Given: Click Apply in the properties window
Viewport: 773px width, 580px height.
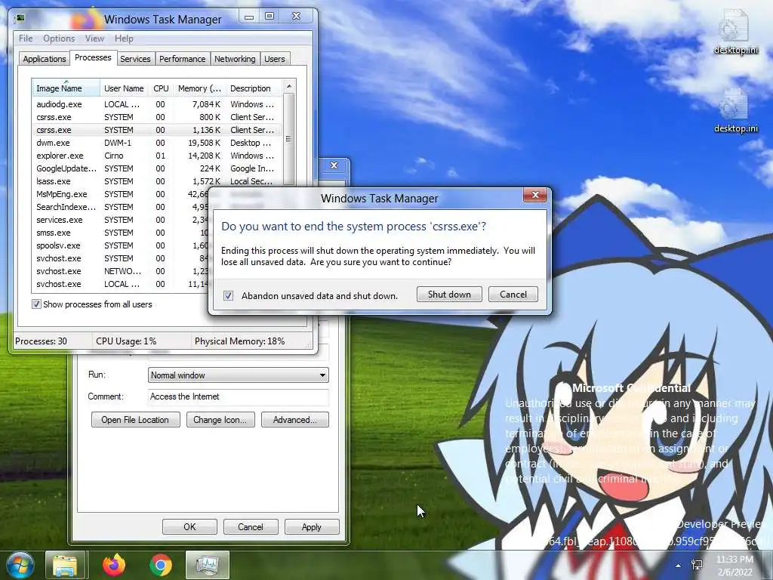Looking at the screenshot, I should (x=312, y=526).
